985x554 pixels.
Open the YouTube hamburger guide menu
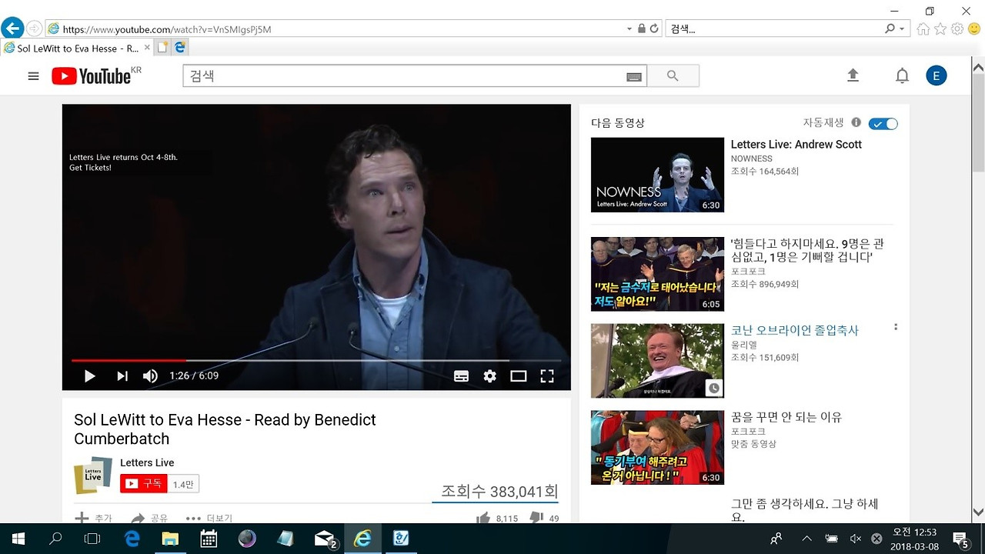33,76
